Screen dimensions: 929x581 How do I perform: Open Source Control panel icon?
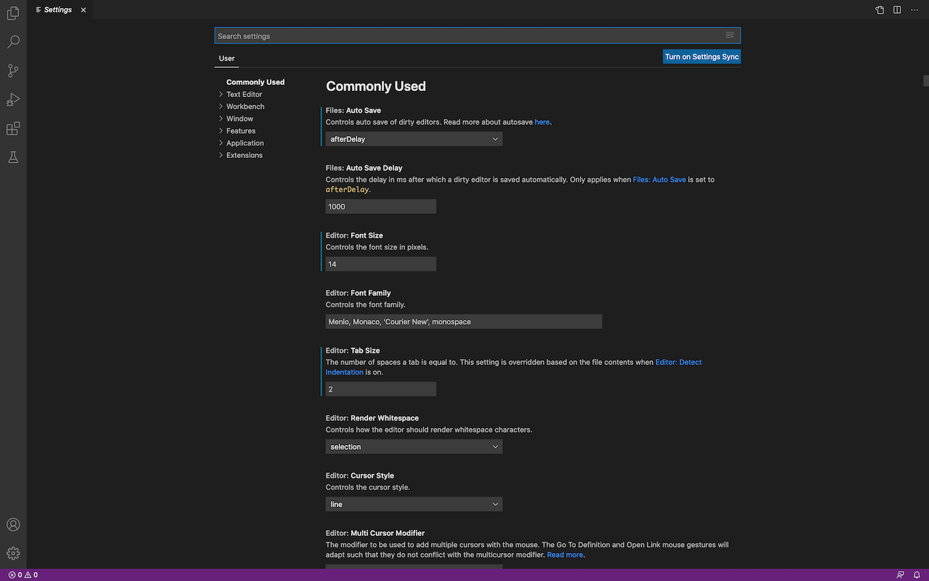tap(13, 70)
